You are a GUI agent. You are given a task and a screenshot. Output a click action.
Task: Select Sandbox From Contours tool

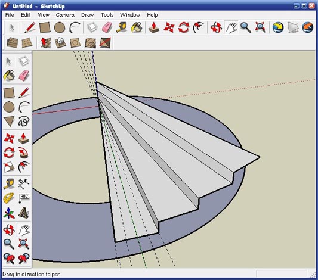12,42
